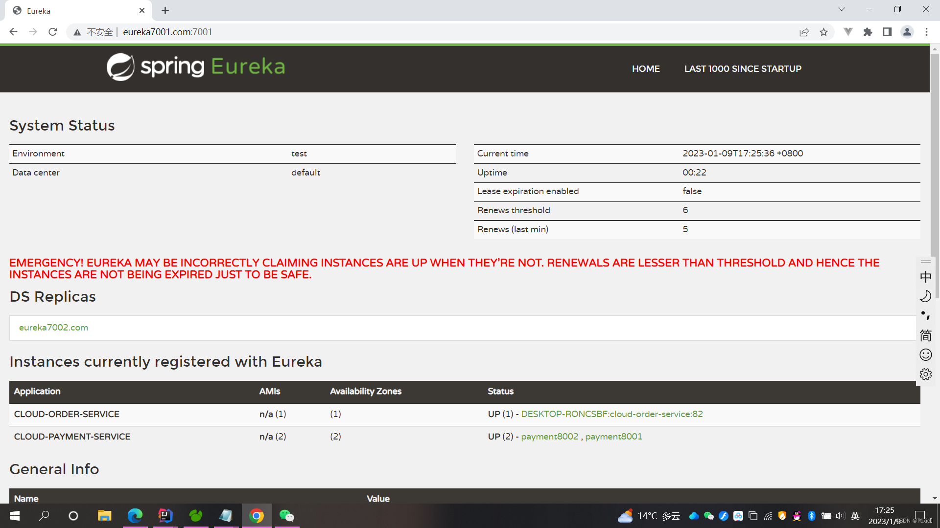Open the side panel icon
The image size is (940, 528).
887,32
